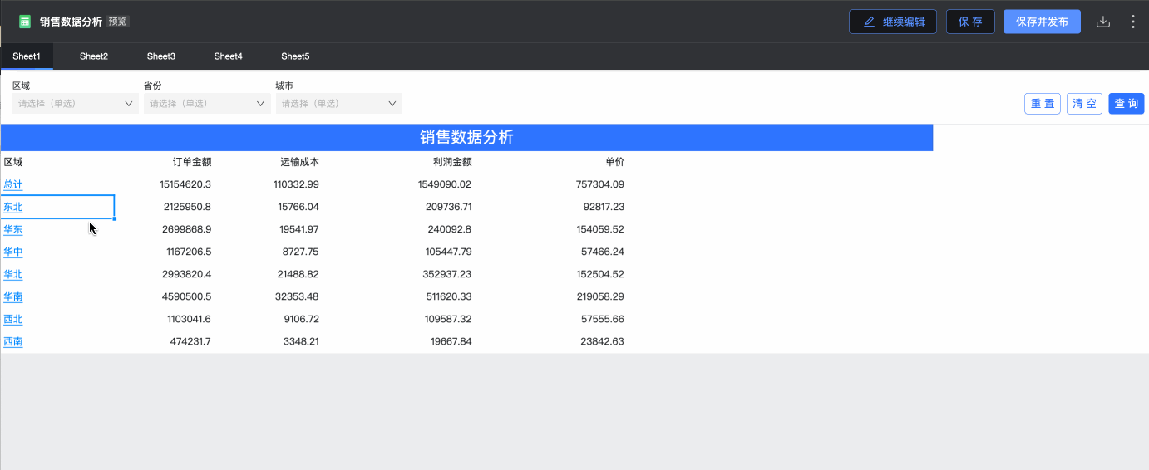Open the 省份 filter dropdown
1149x470 pixels.
tap(207, 104)
